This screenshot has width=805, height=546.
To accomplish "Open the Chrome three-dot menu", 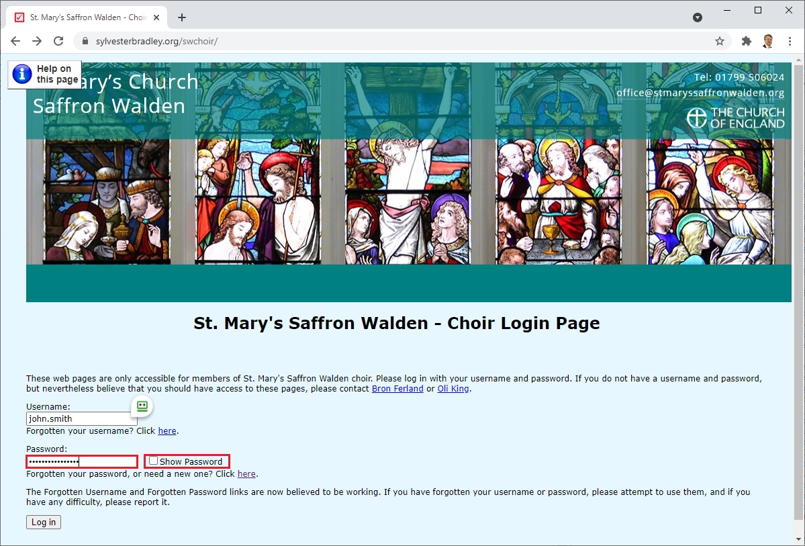I will point(790,41).
